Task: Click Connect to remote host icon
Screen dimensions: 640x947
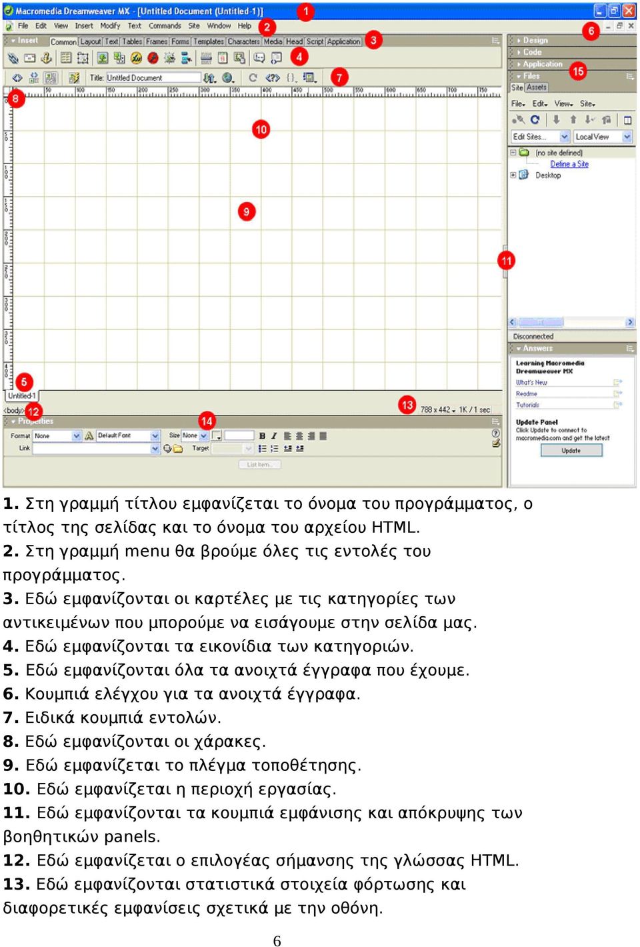Action: (517, 120)
